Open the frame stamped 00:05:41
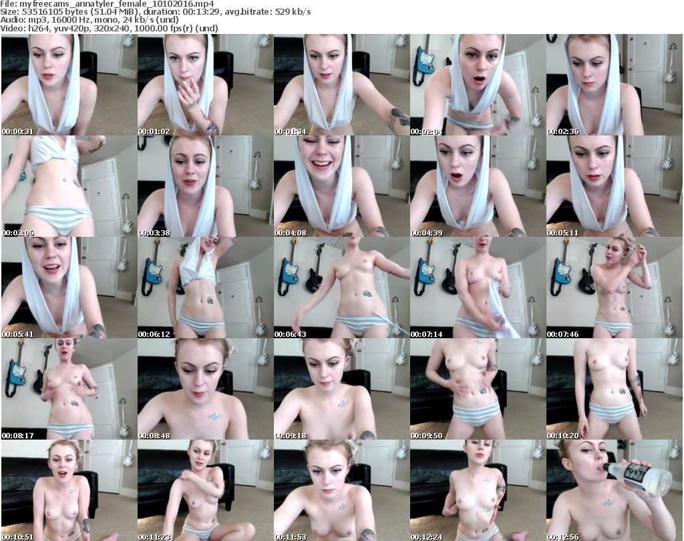684x541 pixels. tap(69, 288)
